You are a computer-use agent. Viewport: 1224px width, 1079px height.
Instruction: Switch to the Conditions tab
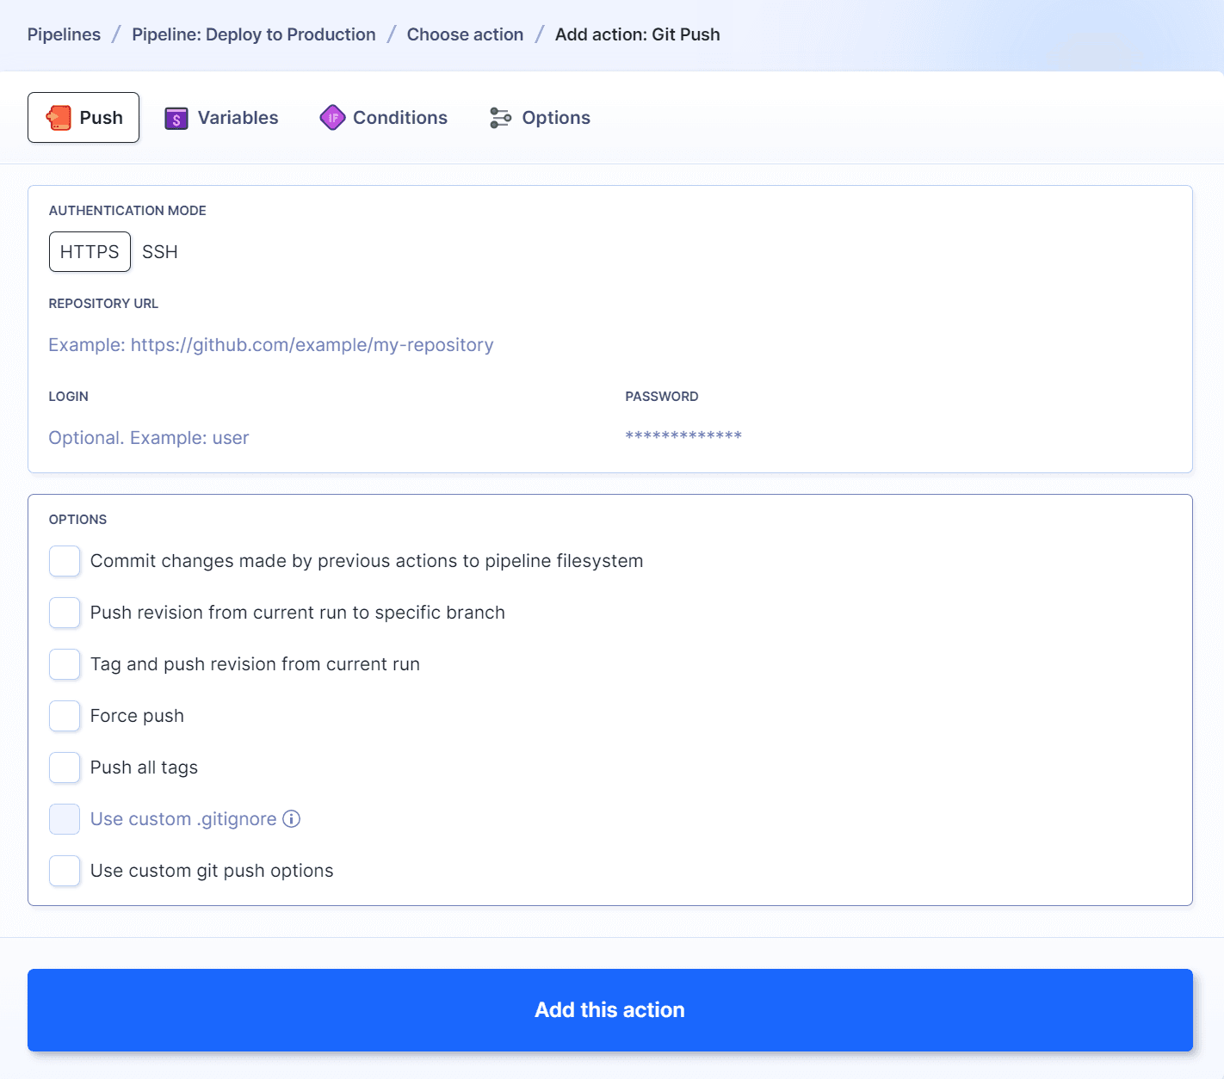point(399,118)
